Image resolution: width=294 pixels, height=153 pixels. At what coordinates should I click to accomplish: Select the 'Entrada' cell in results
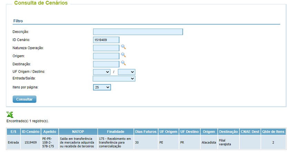tap(13, 143)
